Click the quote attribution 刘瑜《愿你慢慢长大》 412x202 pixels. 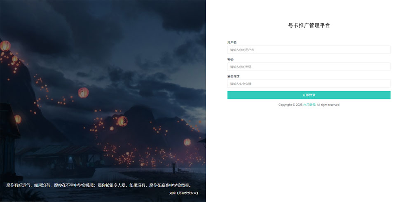tap(183, 193)
